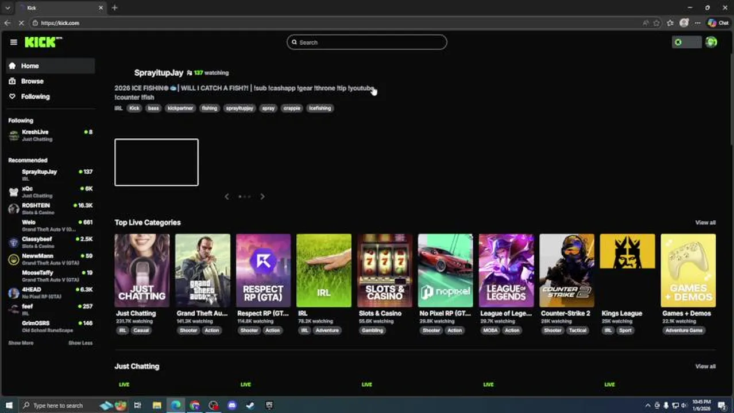734x413 pixels.
Task: Open KreshLive channel in Following list
Action: [x=51, y=135]
